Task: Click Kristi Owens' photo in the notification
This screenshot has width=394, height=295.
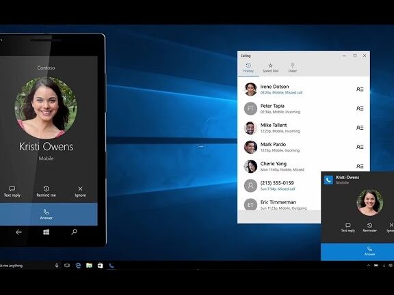Action: (369, 202)
